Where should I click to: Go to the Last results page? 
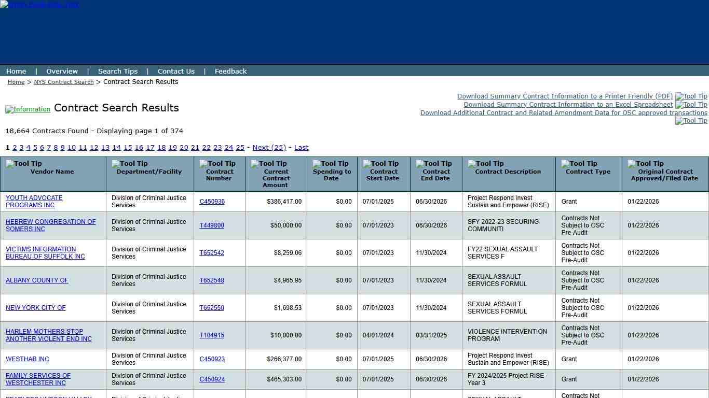[x=301, y=148]
